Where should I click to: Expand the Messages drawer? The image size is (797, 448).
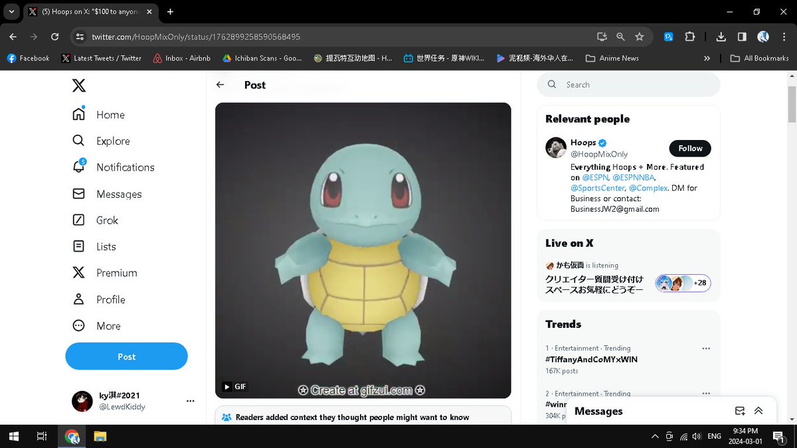tap(758, 411)
